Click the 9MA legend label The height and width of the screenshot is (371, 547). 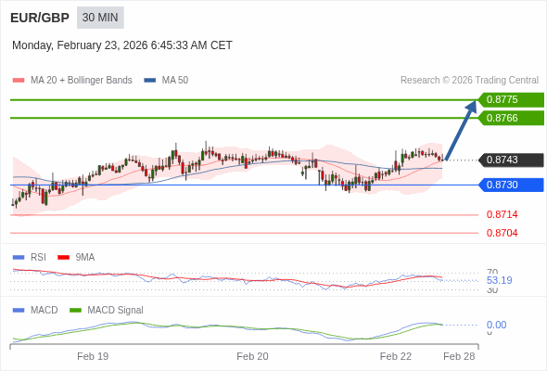pyautogui.click(x=85, y=258)
